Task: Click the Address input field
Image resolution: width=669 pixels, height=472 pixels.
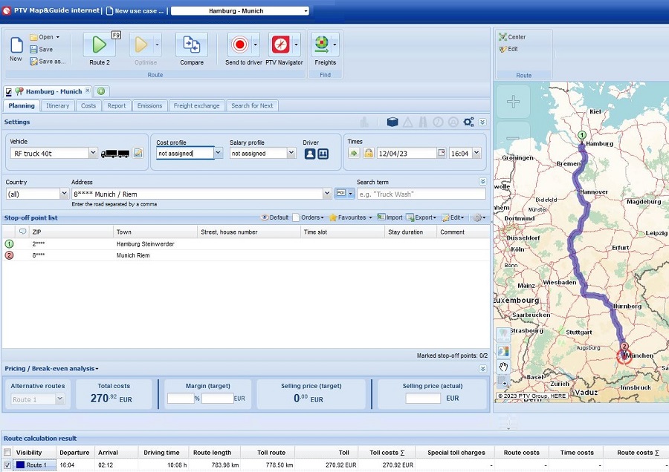Action: click(197, 194)
